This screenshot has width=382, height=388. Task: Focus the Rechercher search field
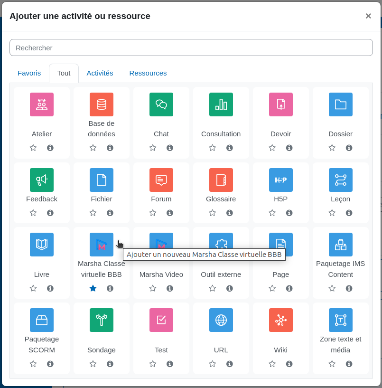(191, 47)
